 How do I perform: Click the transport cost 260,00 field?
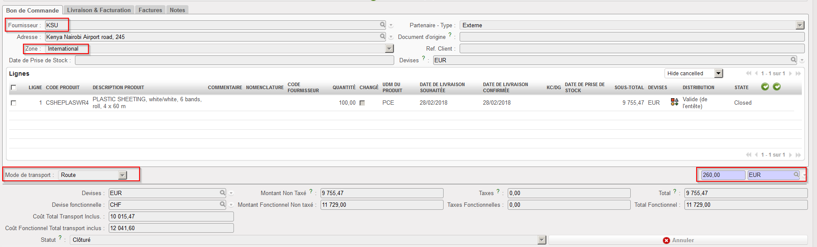[723, 175]
